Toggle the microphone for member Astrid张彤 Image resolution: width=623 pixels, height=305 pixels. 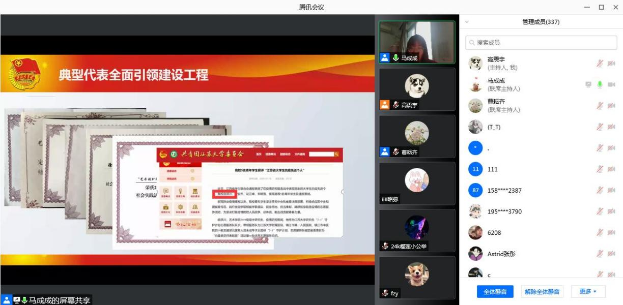tap(601, 254)
